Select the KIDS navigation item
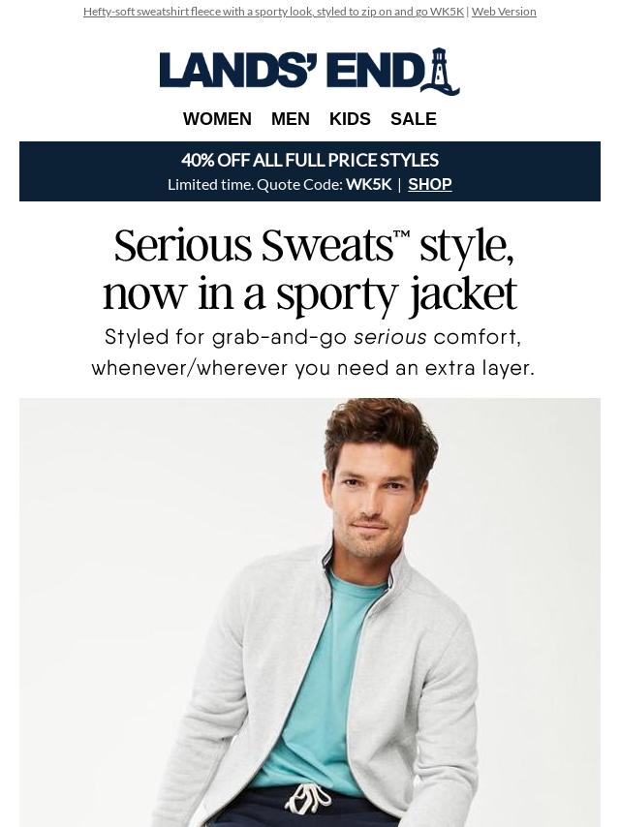The height and width of the screenshot is (827, 620). coord(350,119)
